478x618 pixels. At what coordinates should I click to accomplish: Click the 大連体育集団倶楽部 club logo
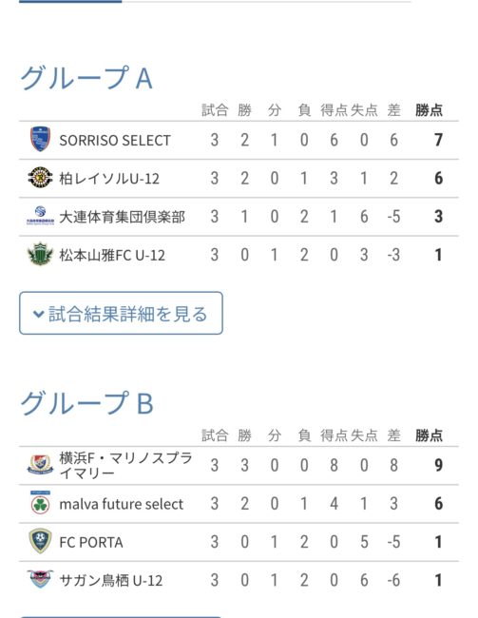40,215
